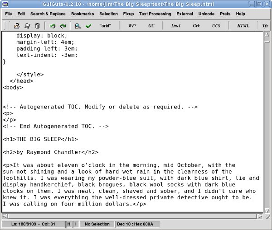Click the green Redo arrow icon
Image resolution: width=272 pixels, height=230 pixels.
click(63, 26)
